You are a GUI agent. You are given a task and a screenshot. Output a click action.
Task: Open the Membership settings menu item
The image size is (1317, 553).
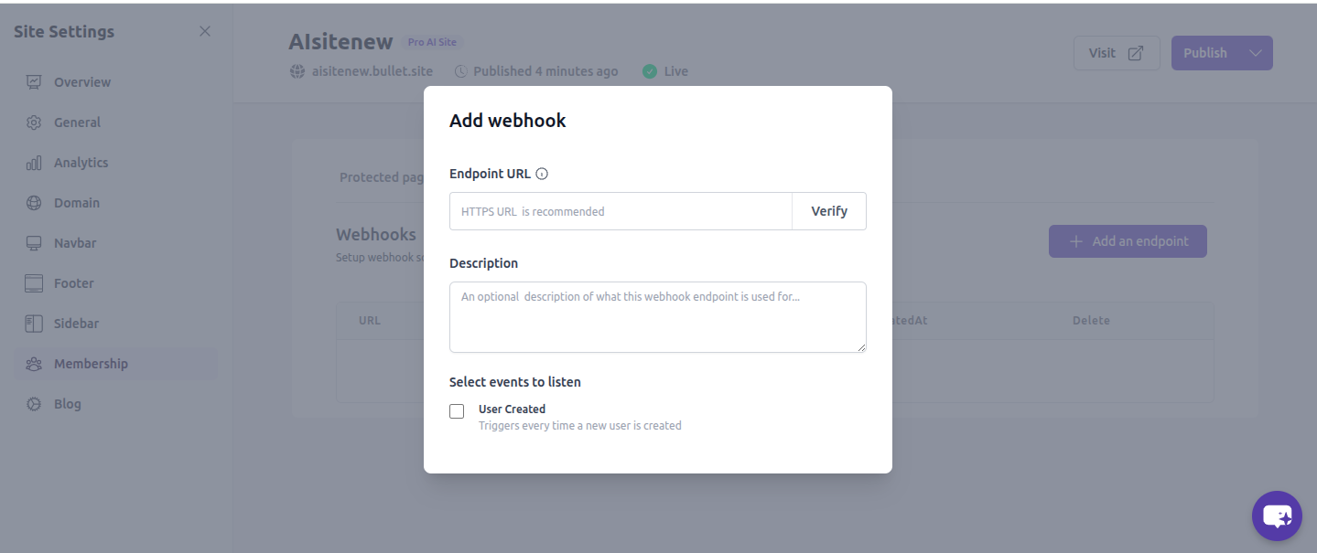[91, 364]
